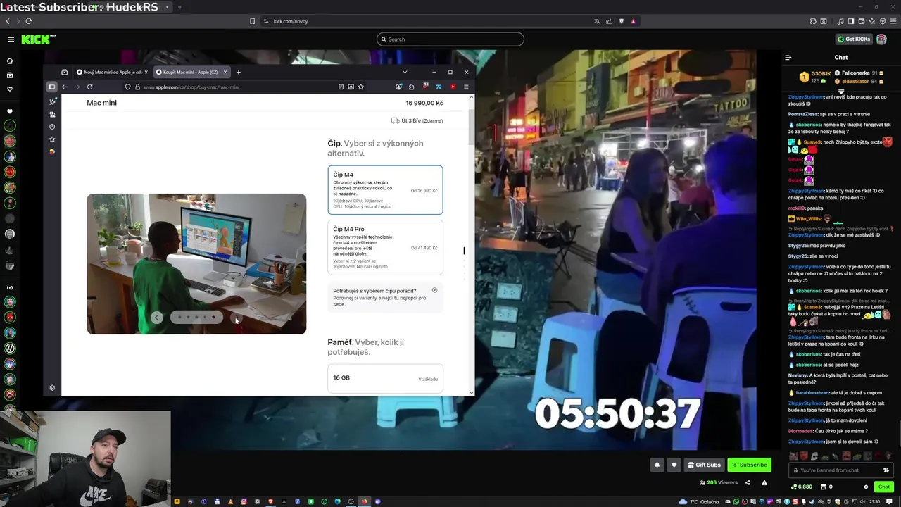
Task: Toggle browser sidebar panel icon
Action: tap(850, 21)
